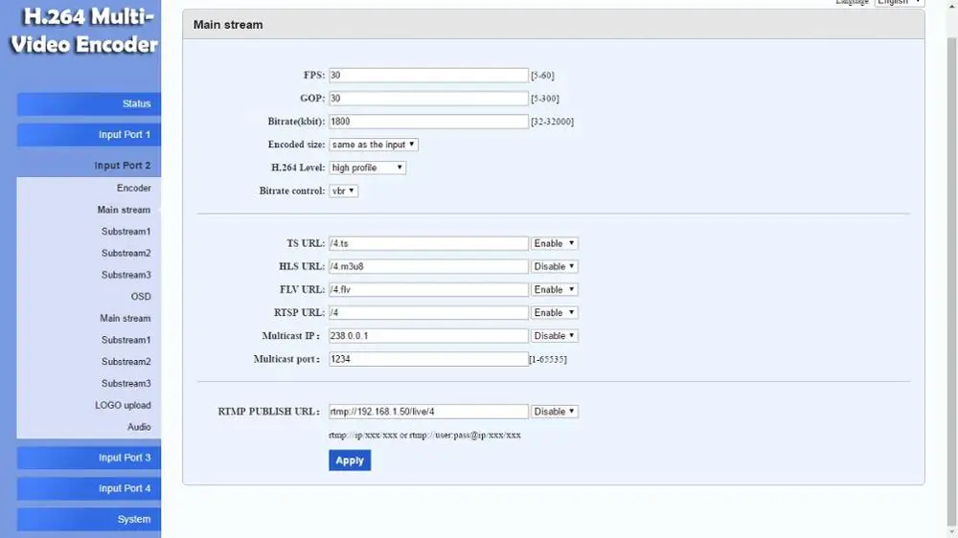Click the [5-300] GOP range hint
This screenshot has height=538, width=958.
545,99
